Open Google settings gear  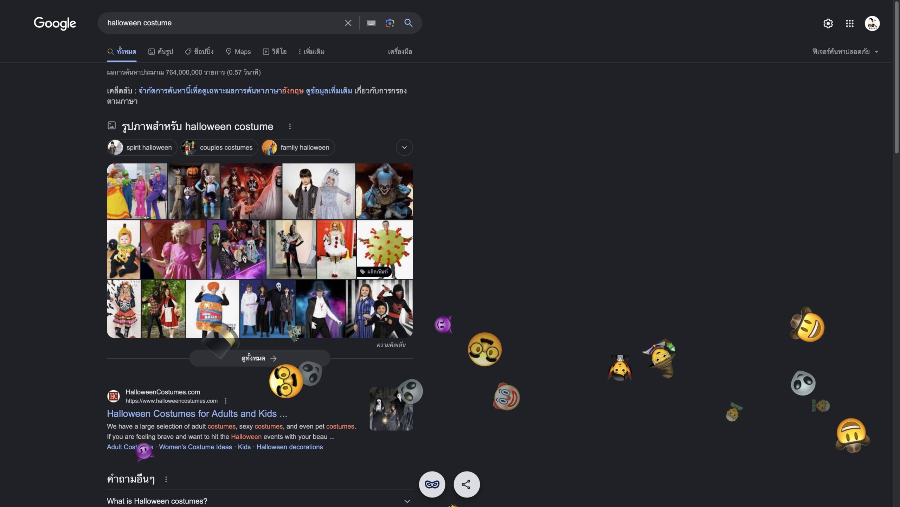[x=828, y=24]
